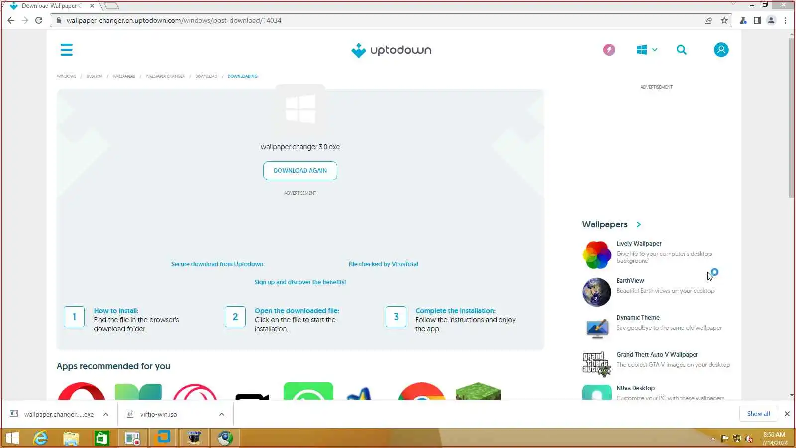The image size is (796, 448).
Task: Open the orange-blue squares taskbar app
Action: click(x=164, y=438)
